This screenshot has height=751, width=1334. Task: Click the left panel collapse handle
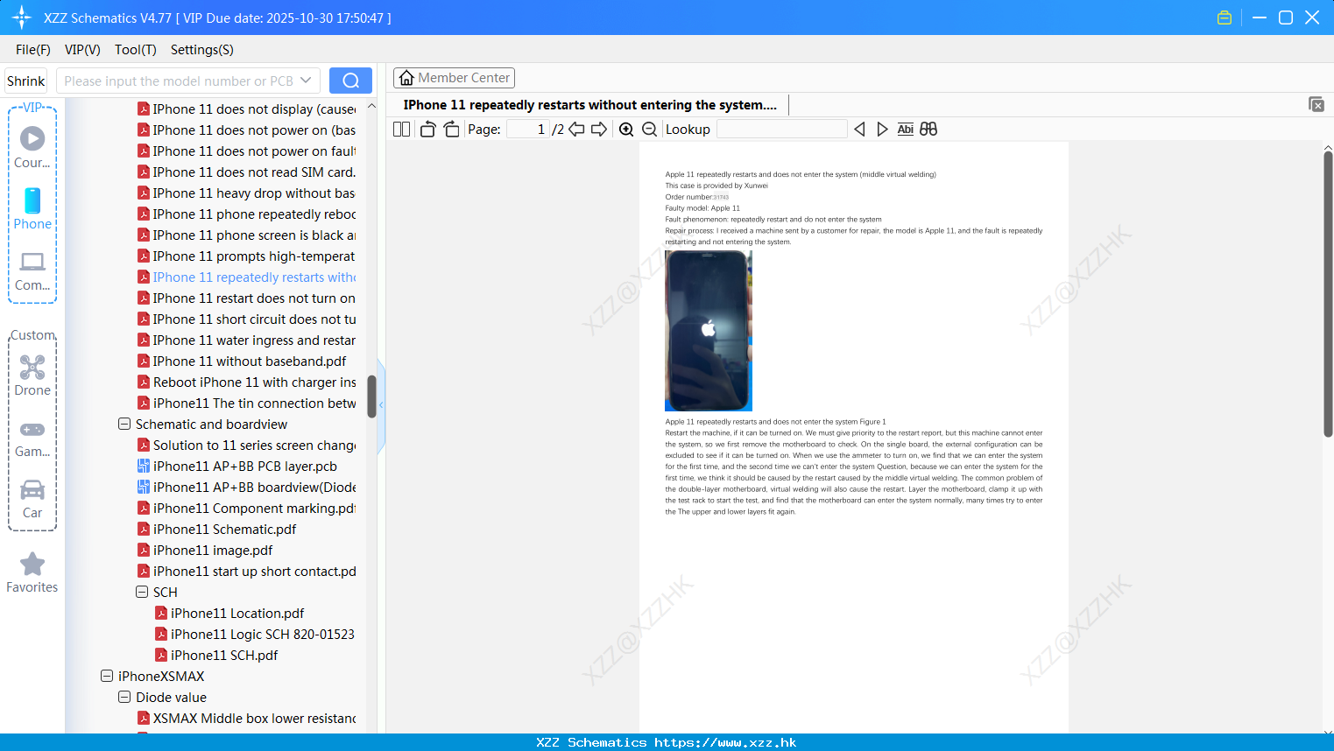tap(381, 404)
